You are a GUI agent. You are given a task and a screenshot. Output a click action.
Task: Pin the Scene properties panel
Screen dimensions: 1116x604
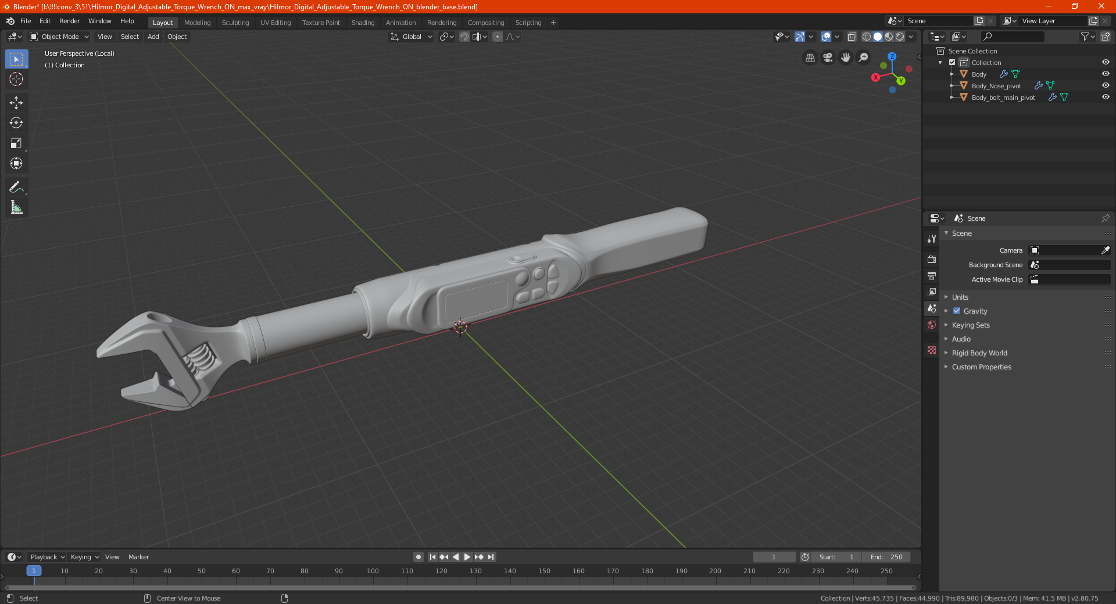(x=1105, y=218)
